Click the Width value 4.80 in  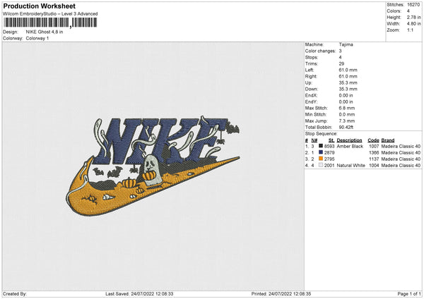[413, 24]
